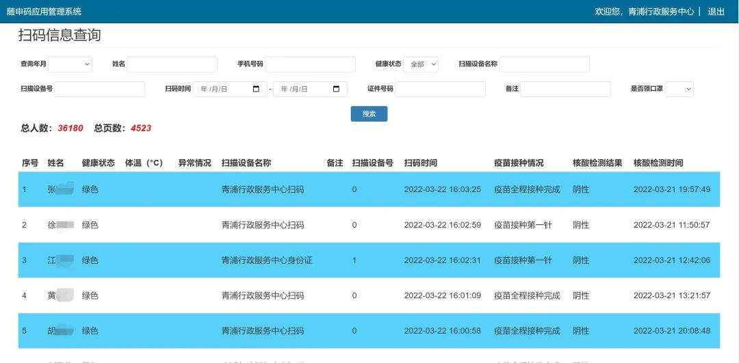
Task: Click the blue 搜索 button
Action: tap(369, 114)
